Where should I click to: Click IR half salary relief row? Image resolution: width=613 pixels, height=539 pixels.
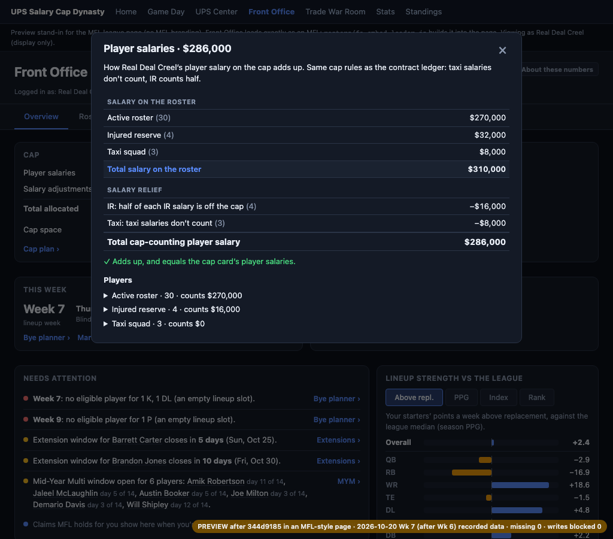click(306, 206)
